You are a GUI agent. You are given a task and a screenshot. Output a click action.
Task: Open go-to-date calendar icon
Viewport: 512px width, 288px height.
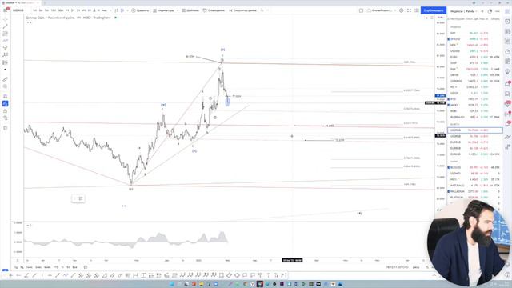[x=86, y=267]
